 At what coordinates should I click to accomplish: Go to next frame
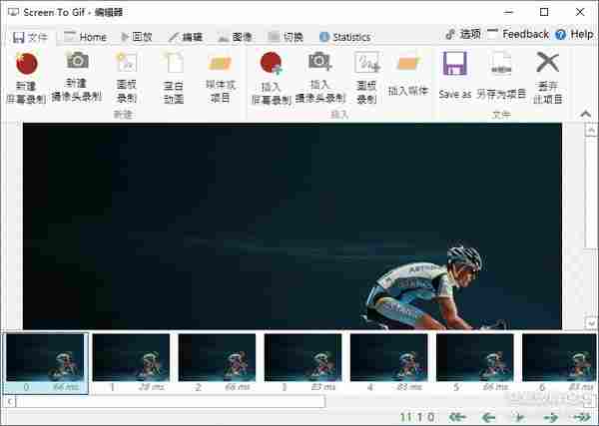(550, 417)
